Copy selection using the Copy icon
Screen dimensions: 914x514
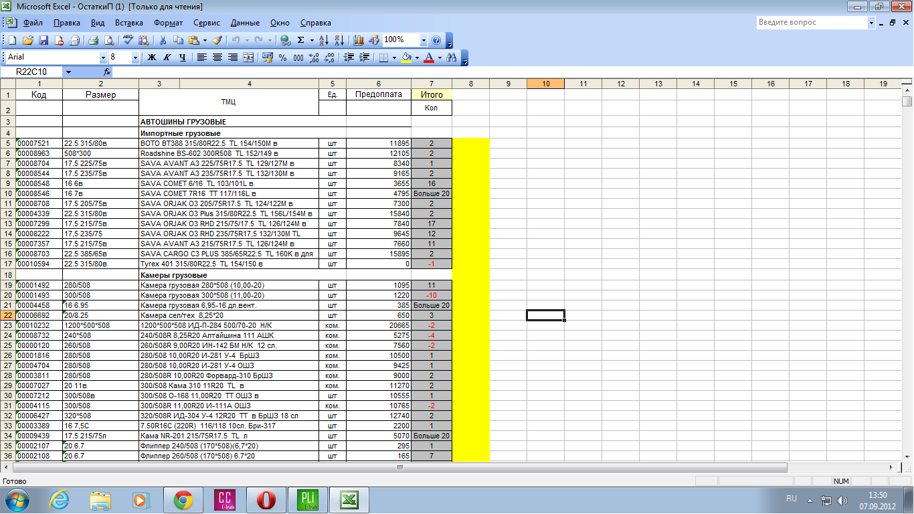178,40
